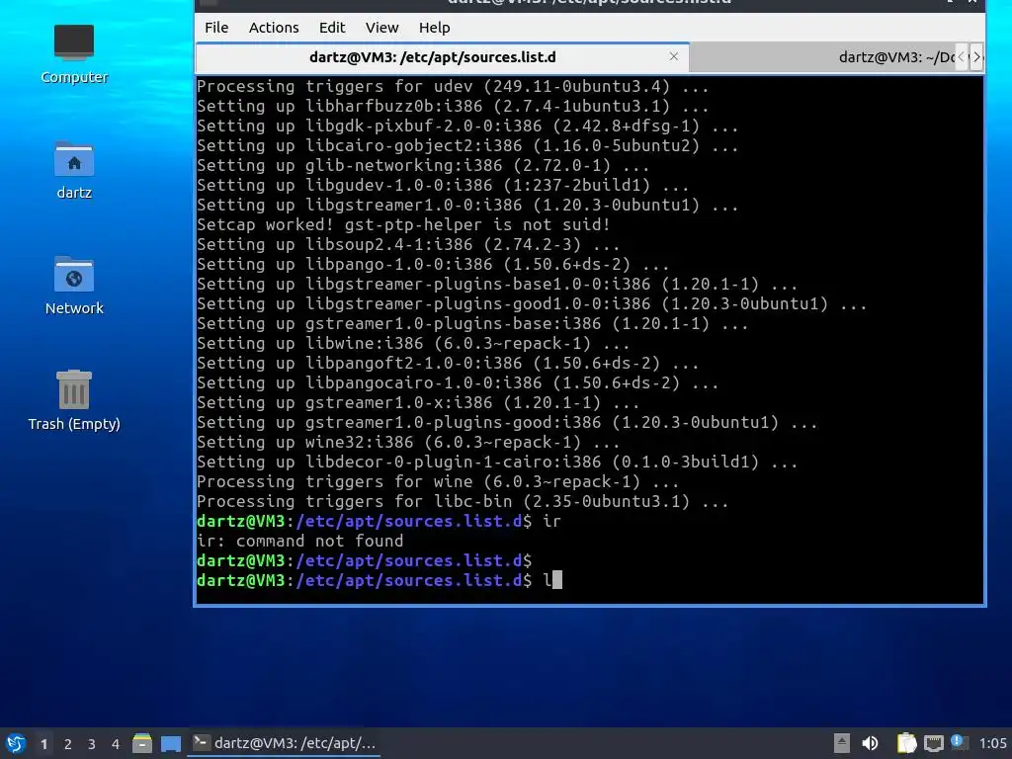The image size is (1012, 759).
Task: Switch to workspace 4 in pager
Action: click(116, 744)
